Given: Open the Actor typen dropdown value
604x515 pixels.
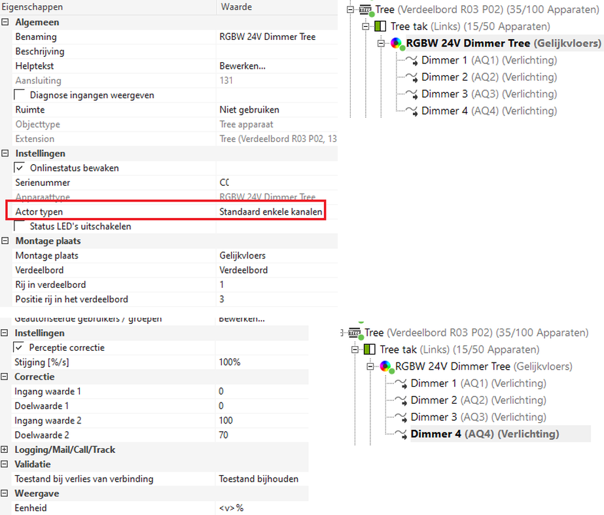Looking at the screenshot, I should (x=271, y=211).
